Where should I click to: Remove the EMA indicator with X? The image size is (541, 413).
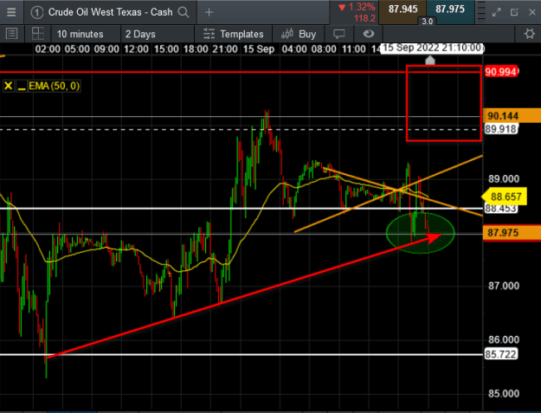[x=9, y=86]
